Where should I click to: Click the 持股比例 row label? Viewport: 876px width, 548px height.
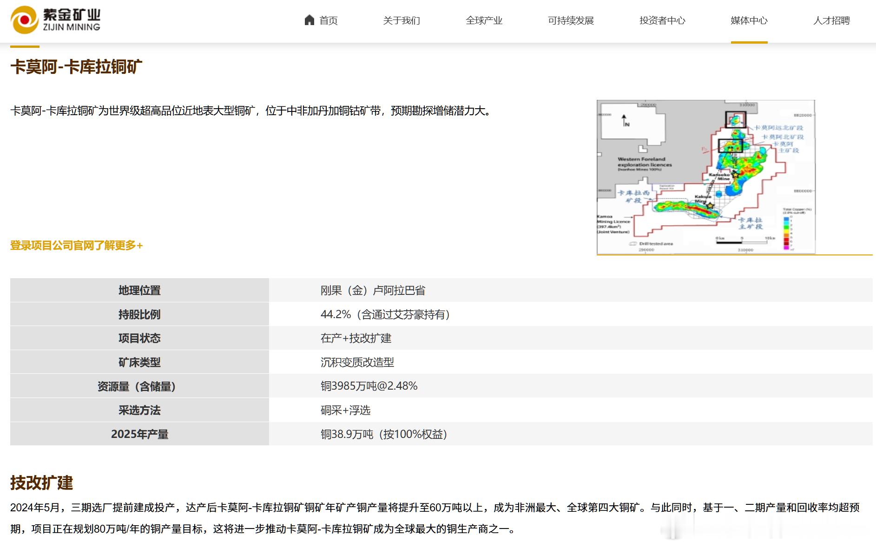pos(139,314)
